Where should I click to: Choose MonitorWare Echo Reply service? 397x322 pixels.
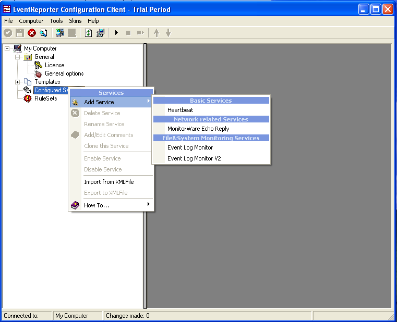coord(211,129)
